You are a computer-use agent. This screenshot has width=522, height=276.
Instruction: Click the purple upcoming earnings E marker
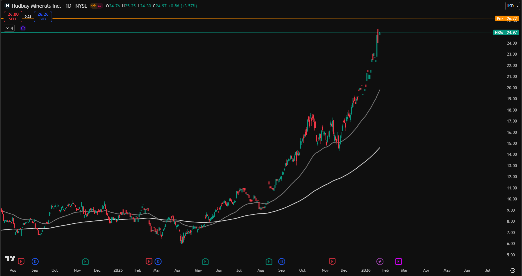point(398,261)
